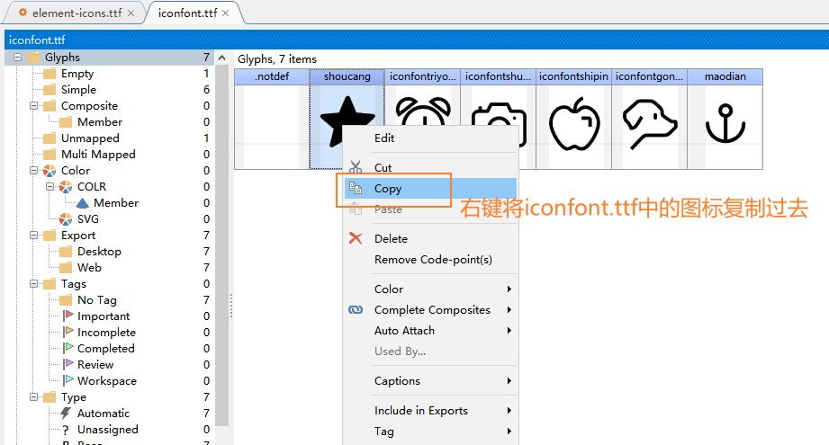Select the Important tag filter

click(103, 316)
